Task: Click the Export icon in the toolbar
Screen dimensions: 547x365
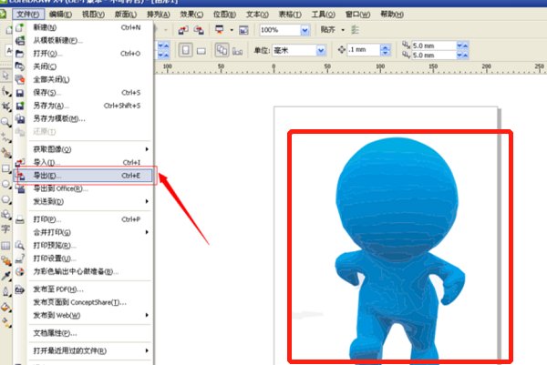Action: [199, 30]
